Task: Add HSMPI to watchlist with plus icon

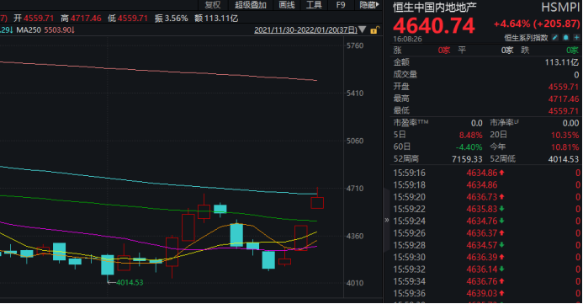Action: (576, 38)
